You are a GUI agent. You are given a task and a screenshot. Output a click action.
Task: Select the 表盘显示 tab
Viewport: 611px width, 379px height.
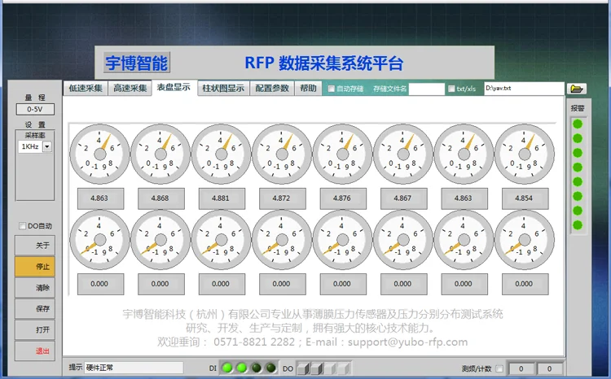(174, 88)
